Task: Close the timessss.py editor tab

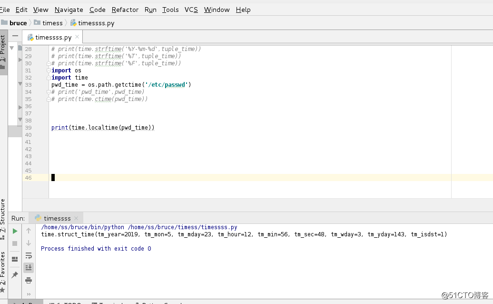Action: 77,37
